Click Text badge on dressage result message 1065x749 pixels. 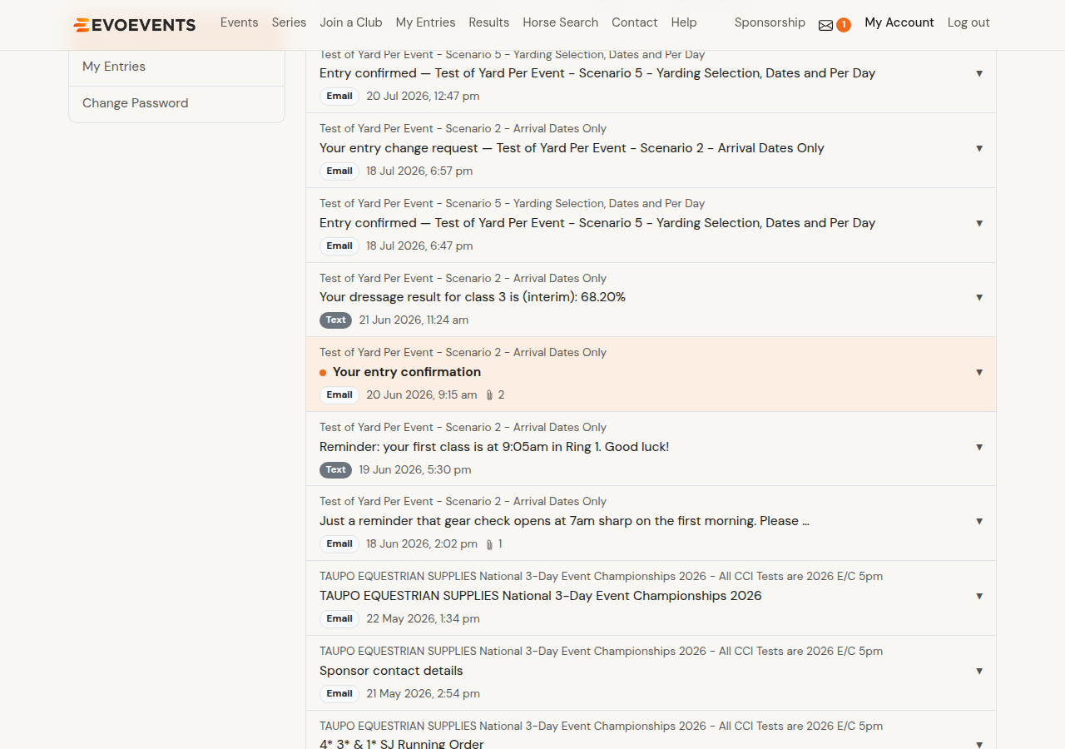tap(336, 320)
